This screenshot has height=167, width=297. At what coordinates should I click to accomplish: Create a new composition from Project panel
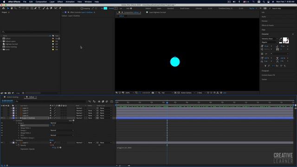click(x=9, y=93)
